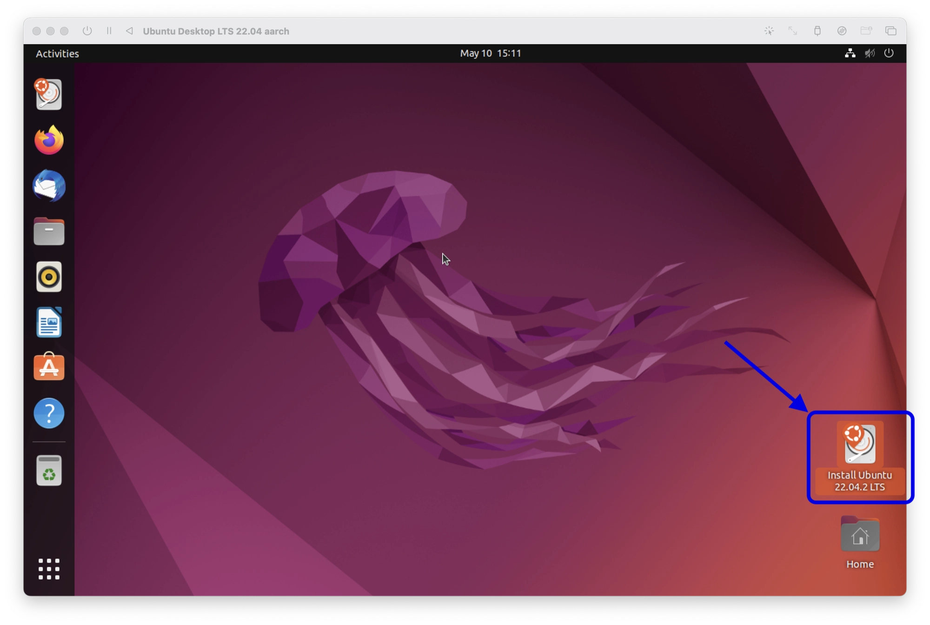The image size is (930, 625).
Task: Click the VM power button in window toolbar
Action: tap(87, 31)
